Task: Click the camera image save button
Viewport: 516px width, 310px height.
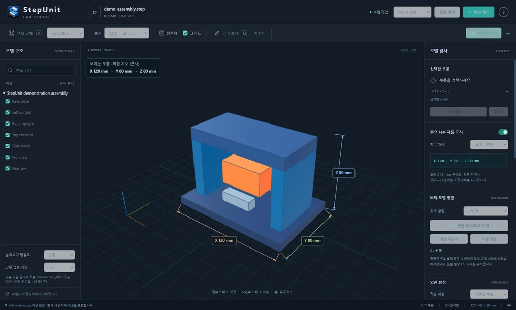Action: coord(483,33)
